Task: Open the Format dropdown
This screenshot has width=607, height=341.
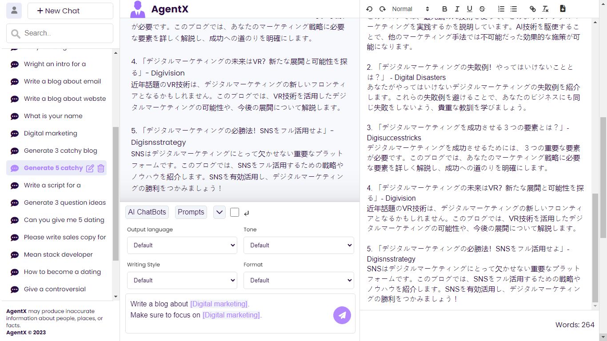Action: 298,280
